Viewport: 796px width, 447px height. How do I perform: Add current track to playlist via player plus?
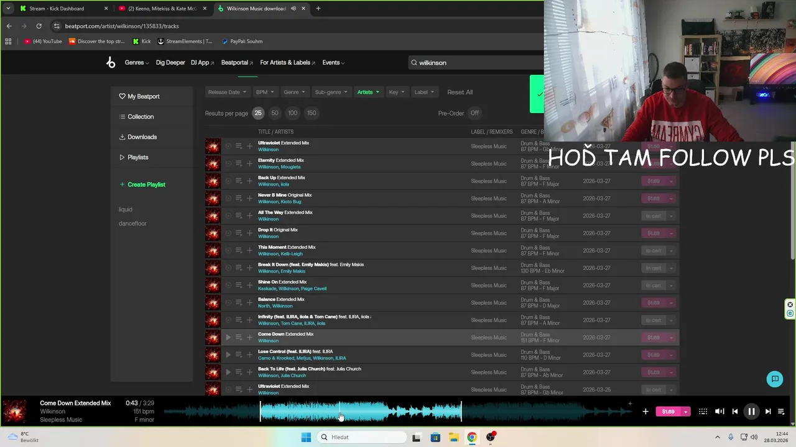point(646,411)
